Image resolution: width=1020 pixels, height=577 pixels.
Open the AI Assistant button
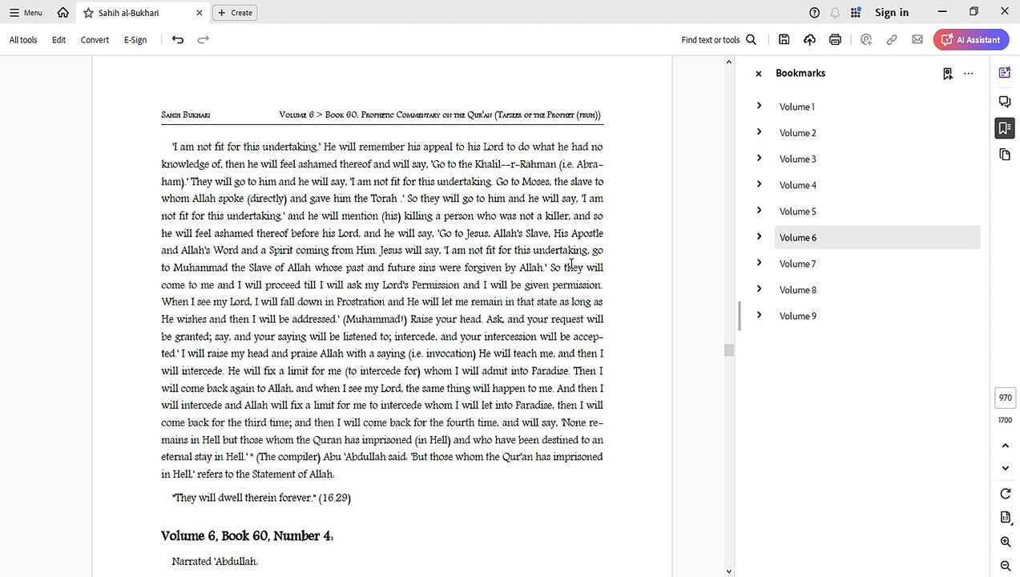pos(970,40)
